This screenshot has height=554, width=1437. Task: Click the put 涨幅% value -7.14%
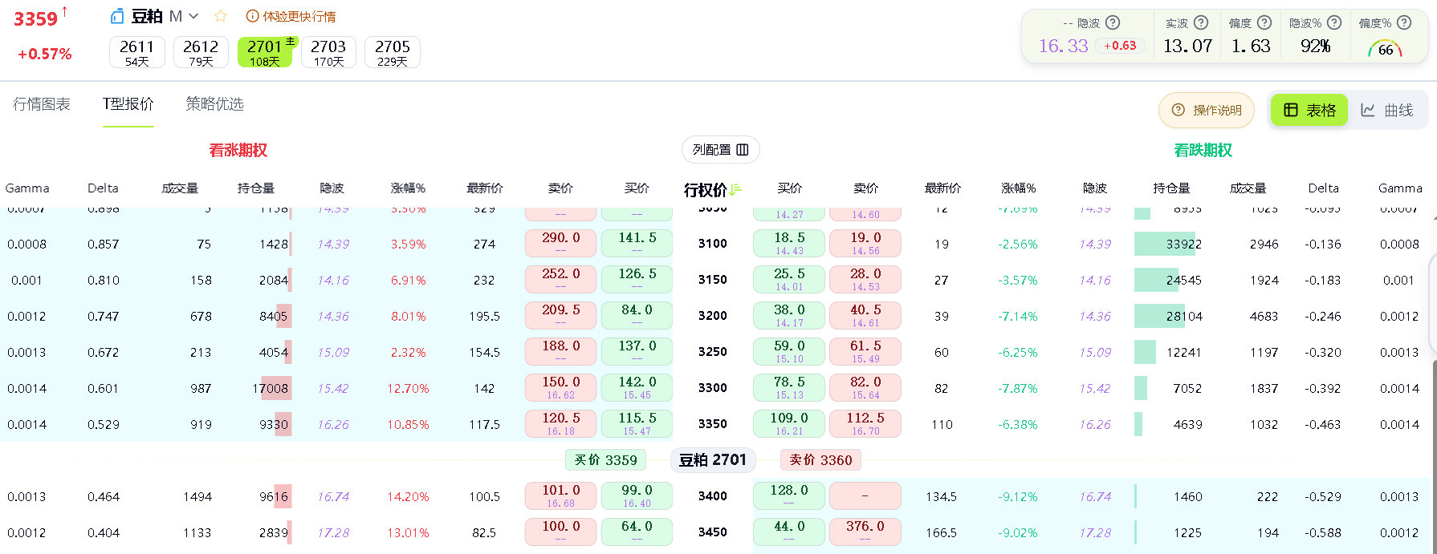[x=1018, y=316]
